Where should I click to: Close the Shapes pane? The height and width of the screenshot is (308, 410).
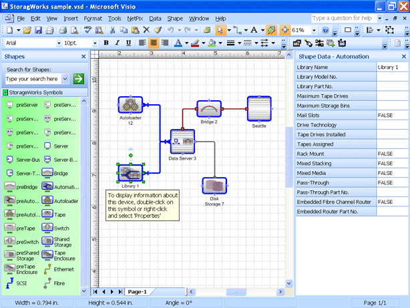pos(83,57)
